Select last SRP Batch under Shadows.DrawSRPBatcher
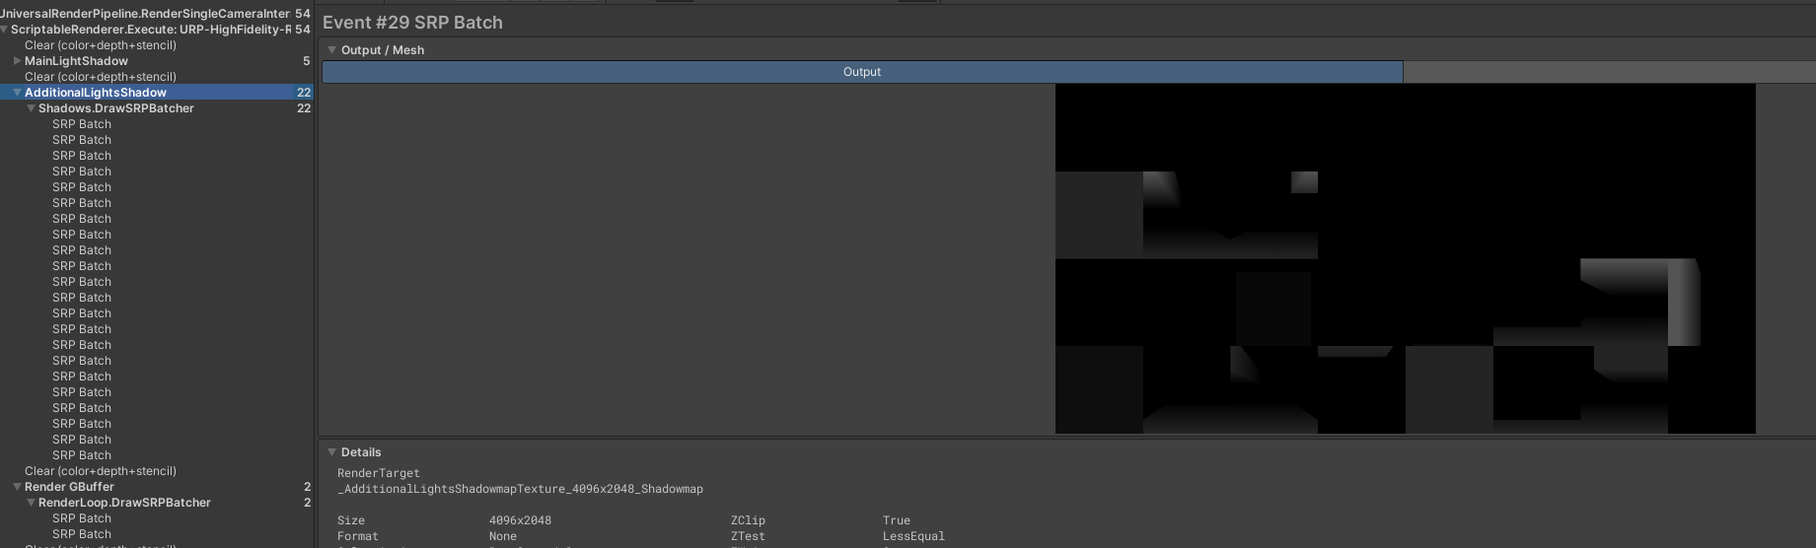Screen dimensions: 1816x548 [x=82, y=455]
